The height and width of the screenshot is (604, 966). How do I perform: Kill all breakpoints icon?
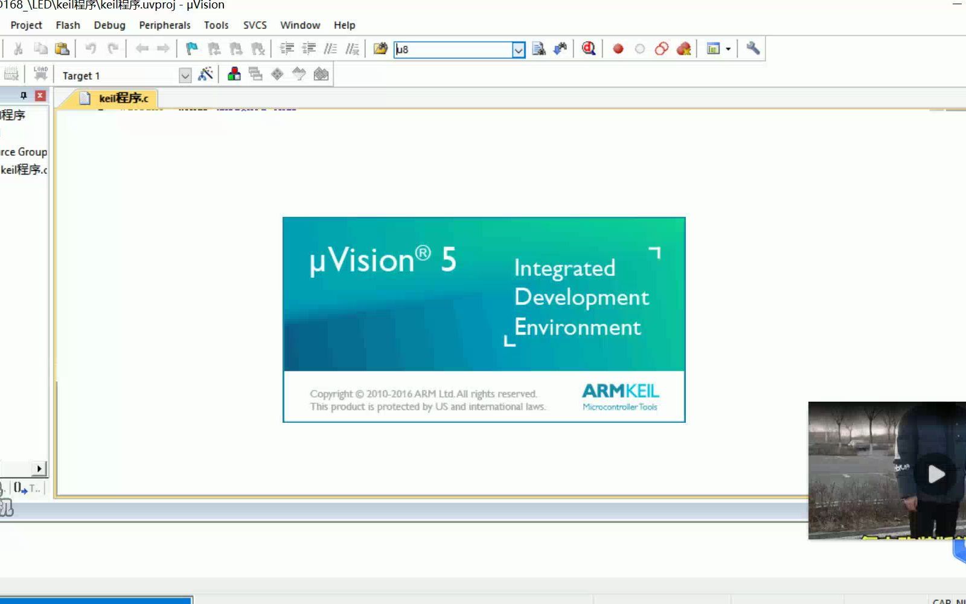click(683, 49)
